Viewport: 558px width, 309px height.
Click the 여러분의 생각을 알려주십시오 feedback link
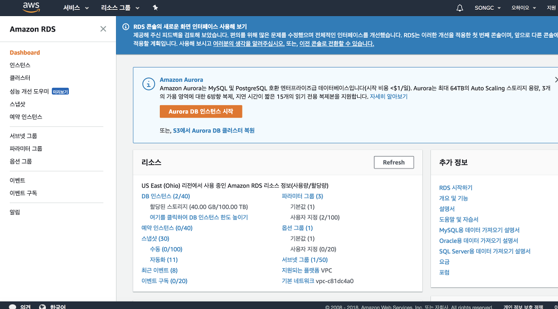point(249,44)
